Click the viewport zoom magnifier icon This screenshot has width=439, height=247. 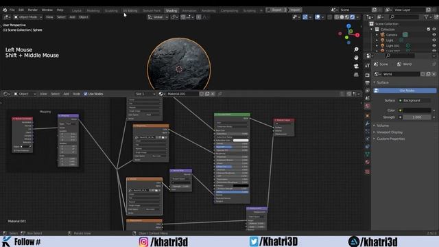356,49
